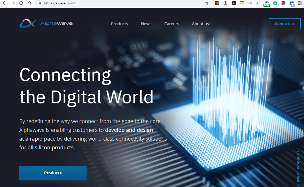Viewport: 304px width, 187px height.
Task: Open the OneNote Web Clipper extension
Action: coord(300,3)
